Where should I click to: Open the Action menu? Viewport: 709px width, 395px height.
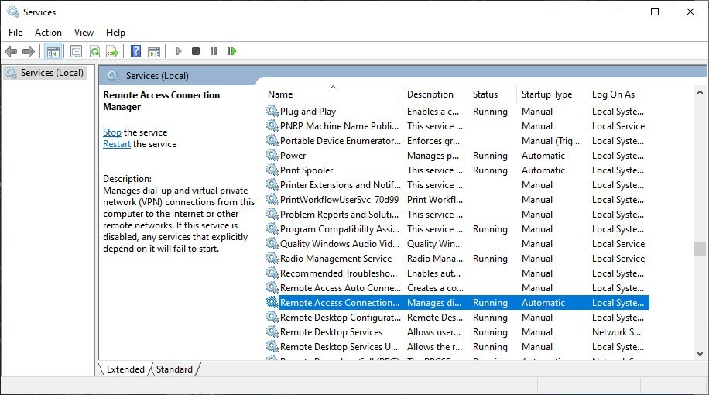click(x=48, y=32)
